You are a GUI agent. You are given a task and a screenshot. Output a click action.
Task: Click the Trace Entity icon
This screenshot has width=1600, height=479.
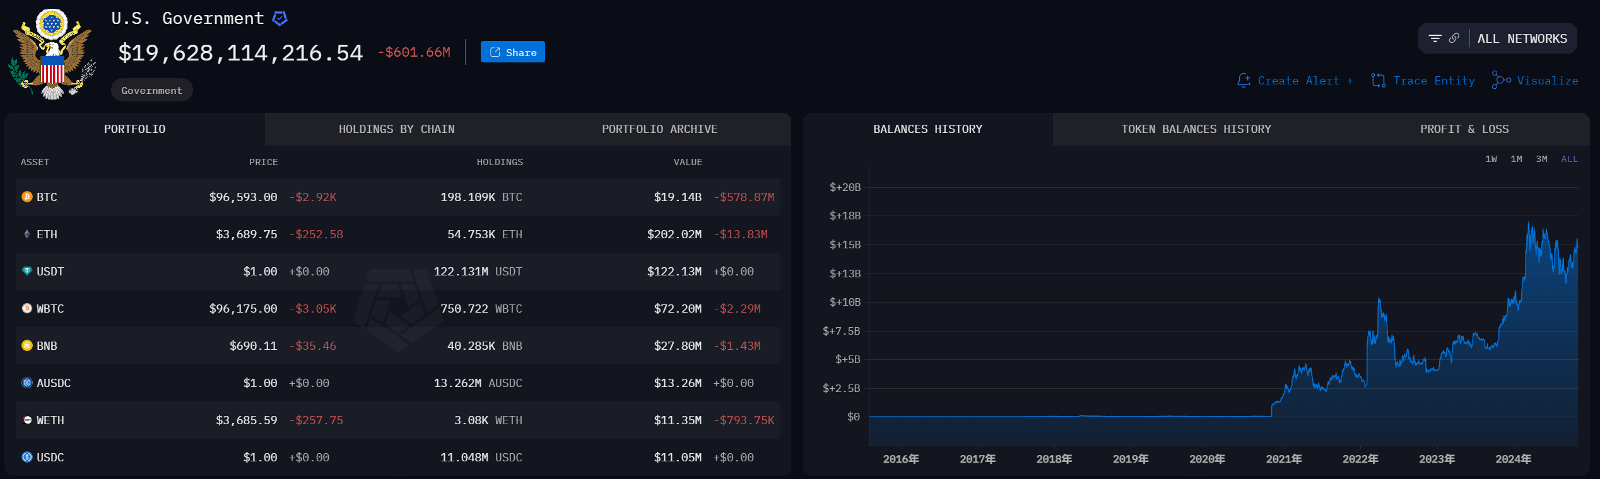[x=1379, y=81]
